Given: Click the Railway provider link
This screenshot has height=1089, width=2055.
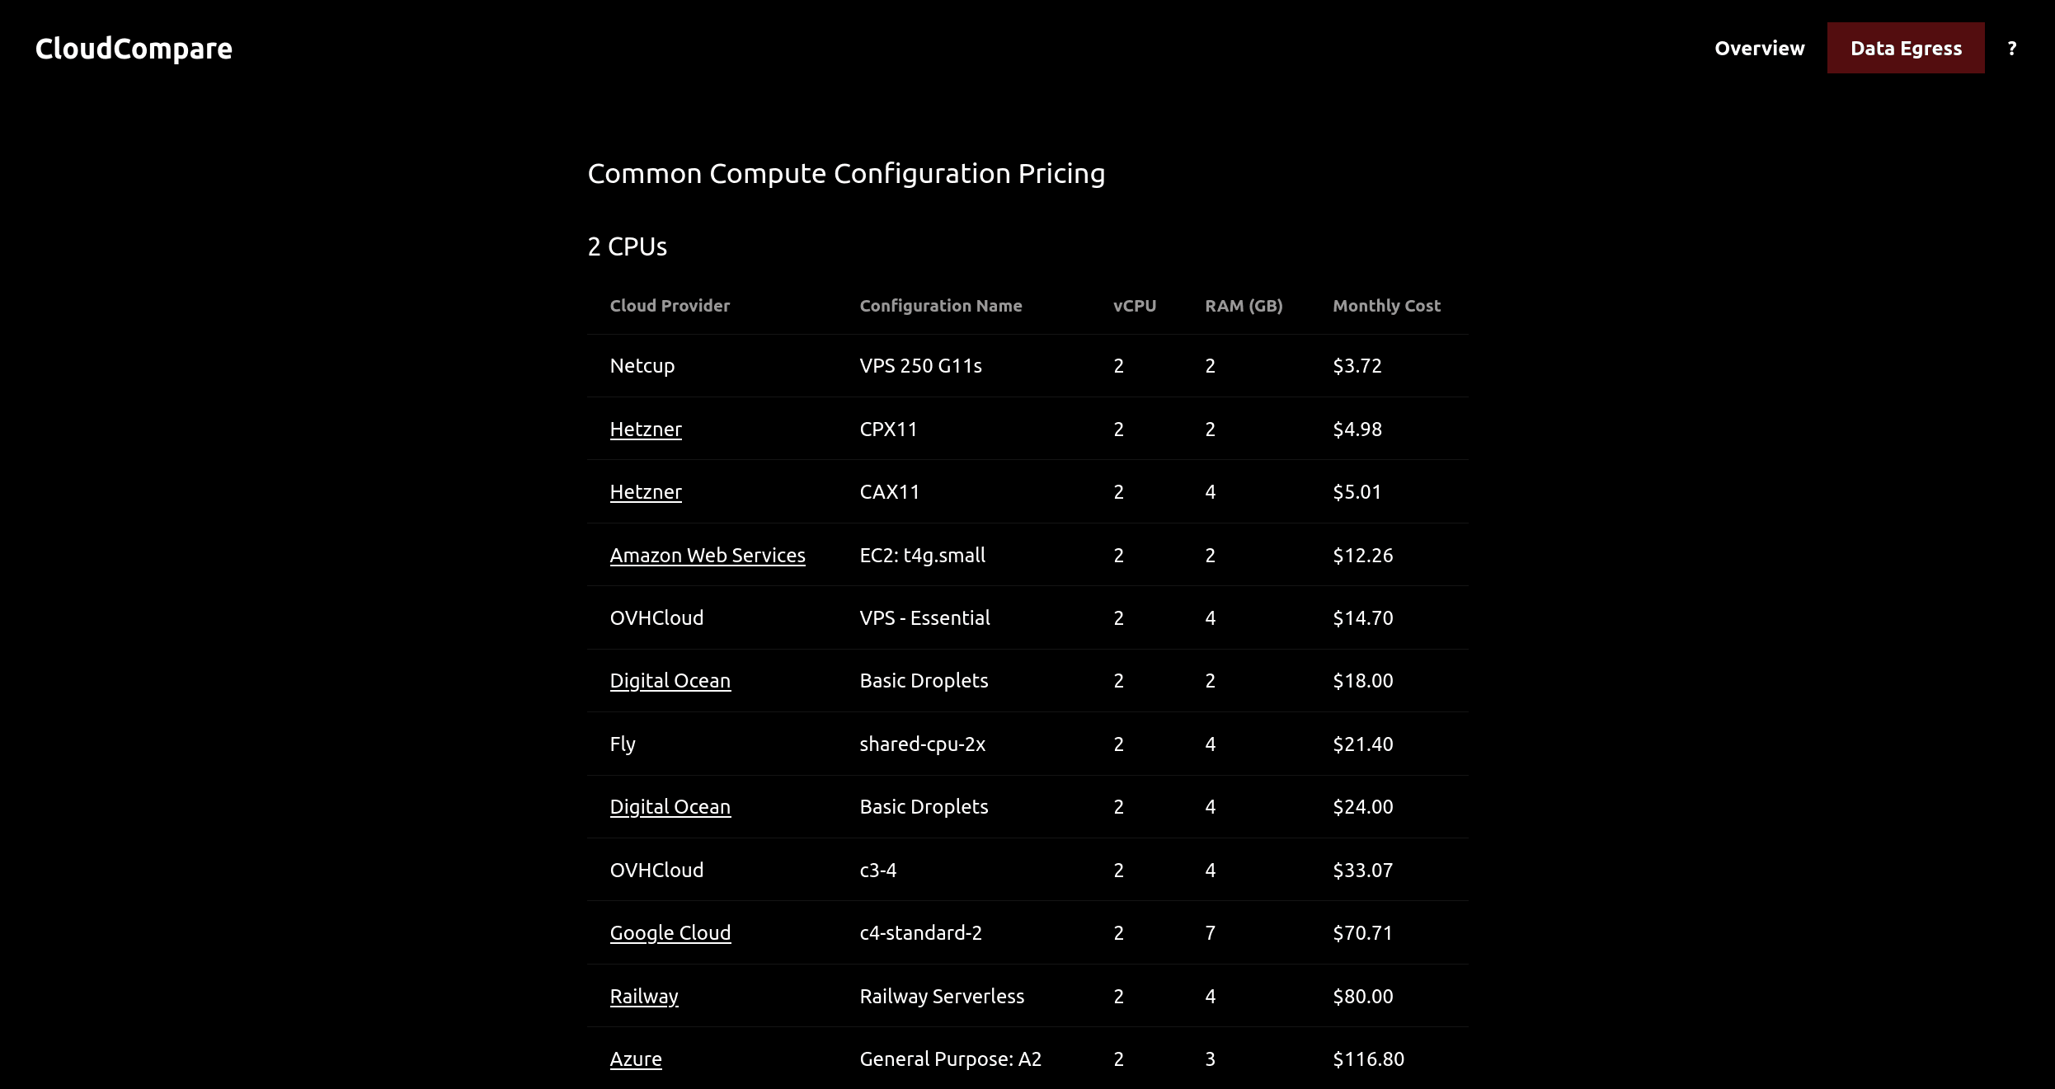Looking at the screenshot, I should pyautogui.click(x=644, y=995).
